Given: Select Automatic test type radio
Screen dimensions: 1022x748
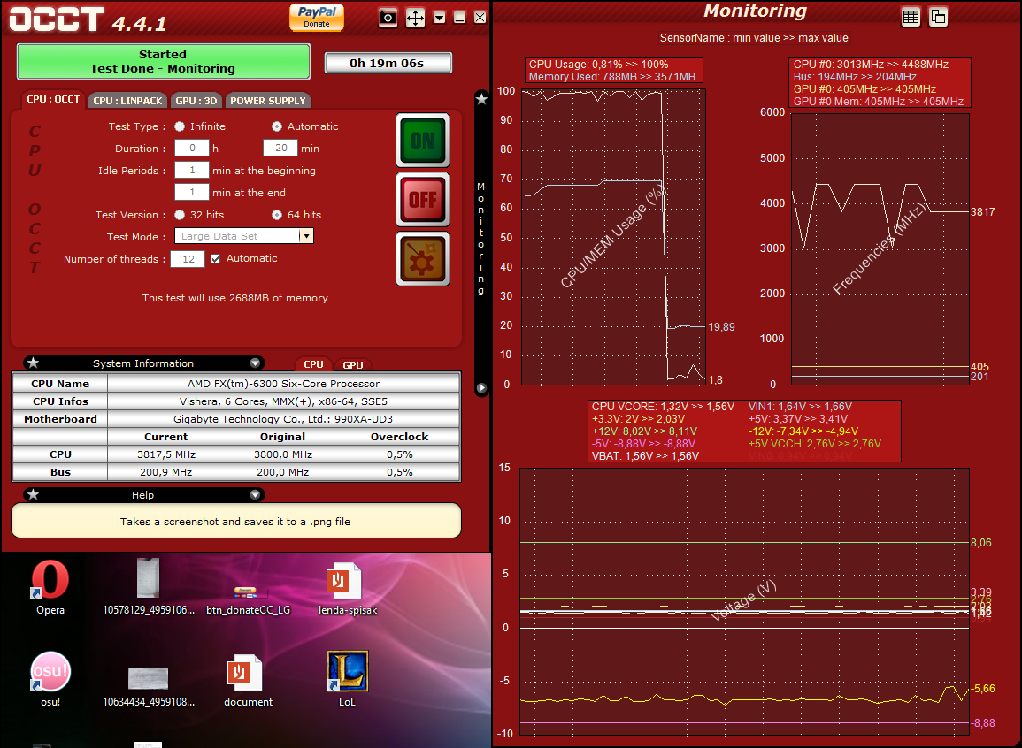Looking at the screenshot, I should [277, 126].
